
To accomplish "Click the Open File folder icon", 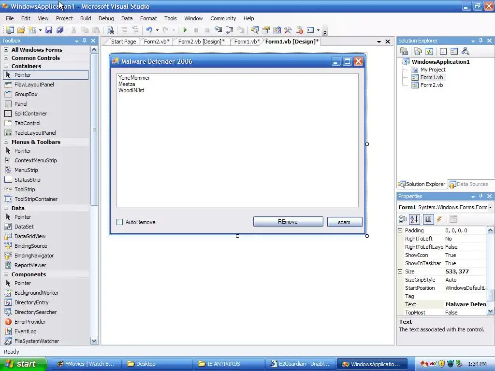I will coord(21,30).
